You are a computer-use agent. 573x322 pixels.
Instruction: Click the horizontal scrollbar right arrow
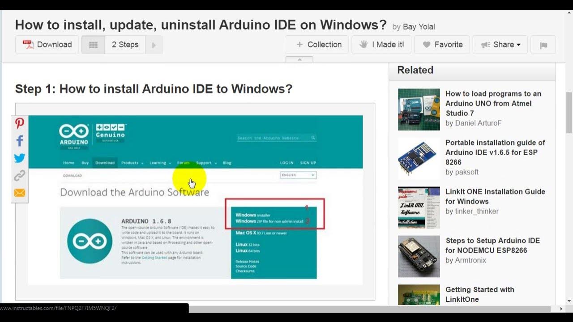pos(561,309)
